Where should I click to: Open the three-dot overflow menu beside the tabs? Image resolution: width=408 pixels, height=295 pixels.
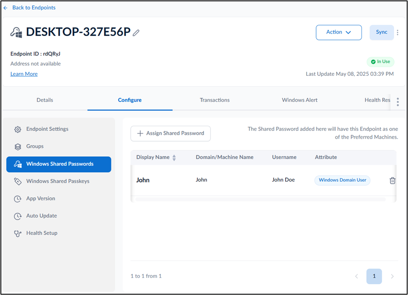click(x=398, y=102)
